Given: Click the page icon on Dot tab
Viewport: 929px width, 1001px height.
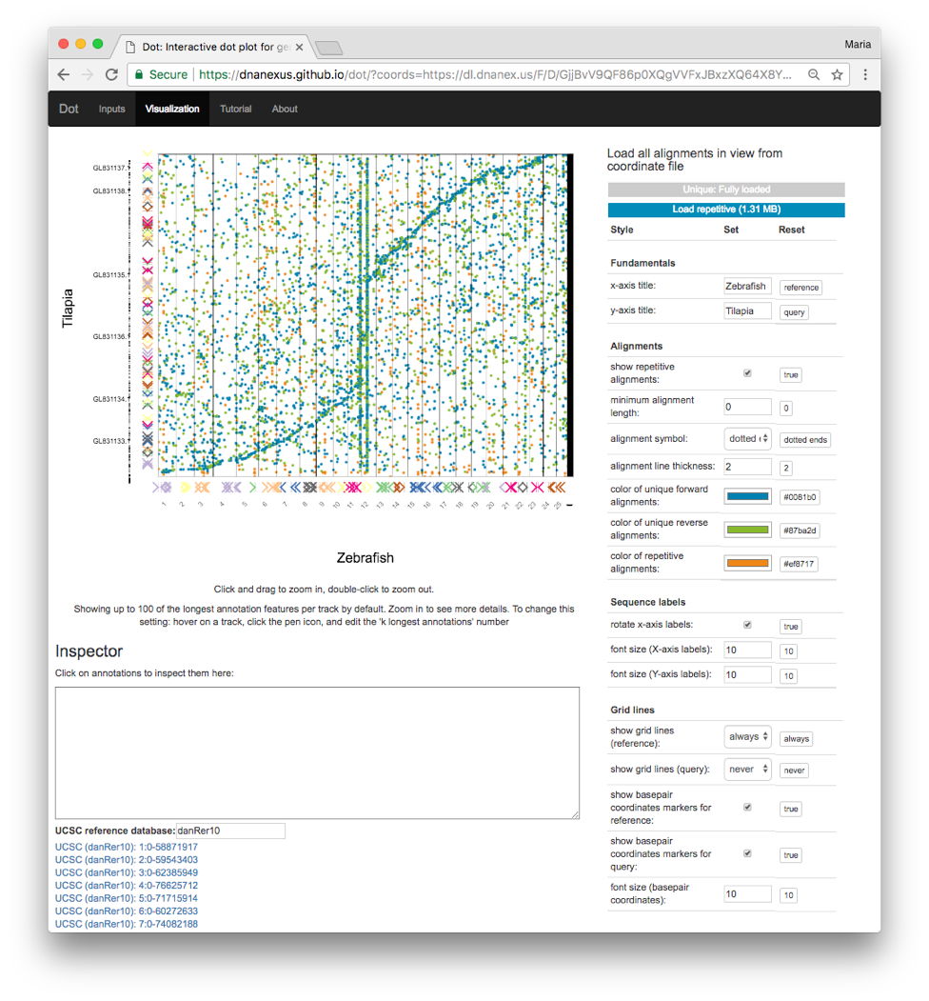Looking at the screenshot, I should pyautogui.click(x=130, y=48).
